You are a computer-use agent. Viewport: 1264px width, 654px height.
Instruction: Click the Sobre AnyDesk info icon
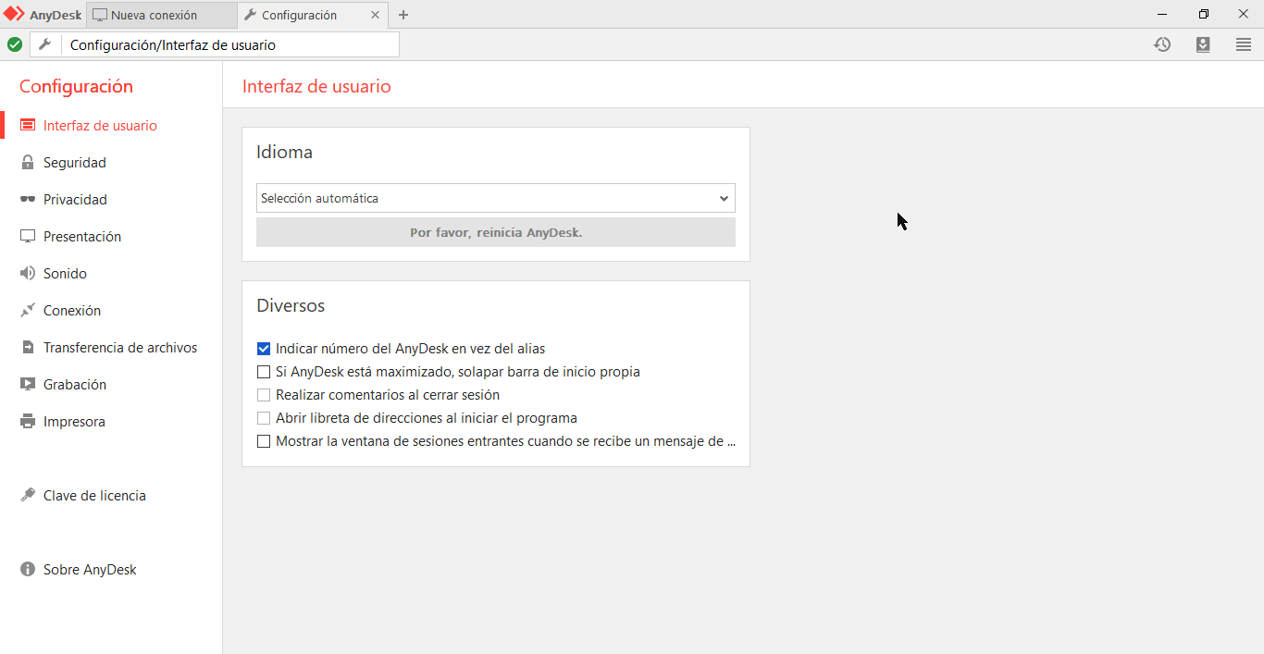[28, 570]
